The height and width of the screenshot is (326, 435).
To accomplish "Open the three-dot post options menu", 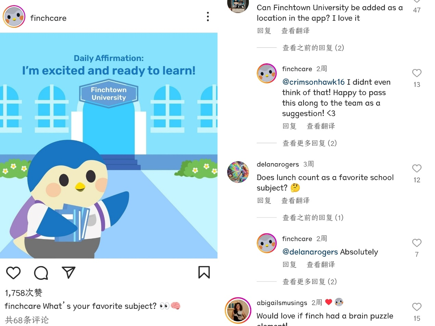I will point(208,17).
